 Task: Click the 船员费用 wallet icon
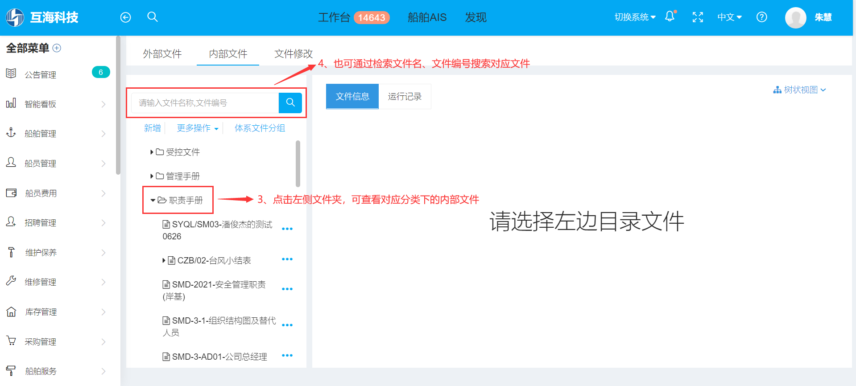click(x=11, y=193)
